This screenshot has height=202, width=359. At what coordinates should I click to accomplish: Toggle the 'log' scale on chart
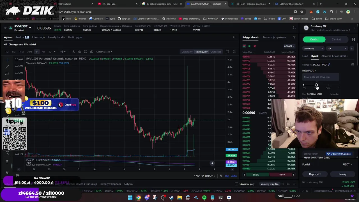227,176
